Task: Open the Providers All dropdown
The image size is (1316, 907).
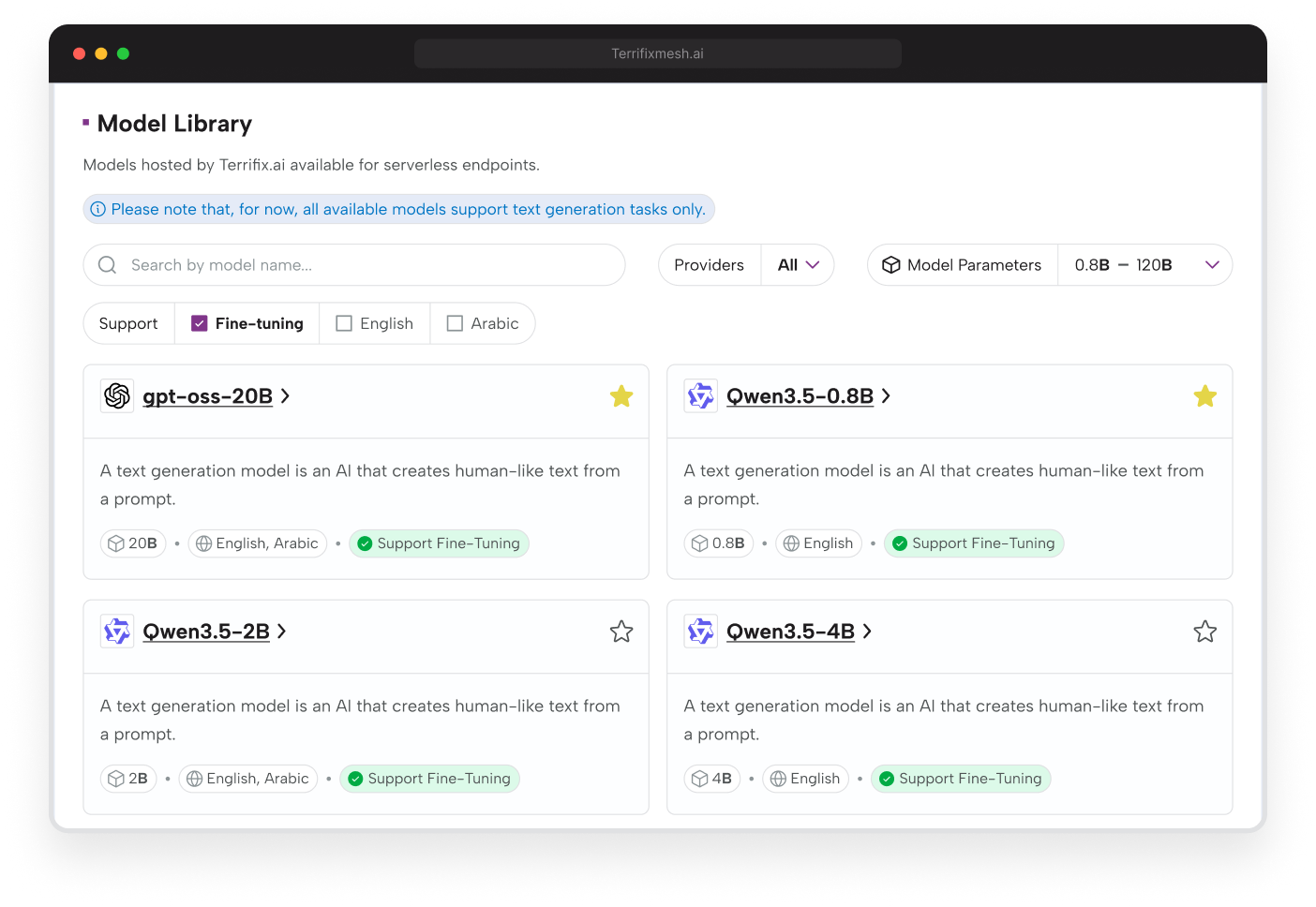Action: click(799, 265)
